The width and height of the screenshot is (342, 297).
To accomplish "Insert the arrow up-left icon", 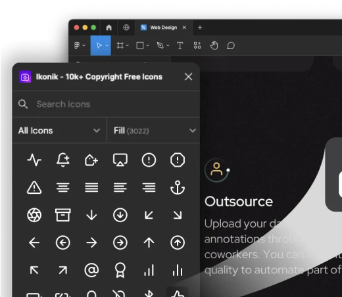I will [x=34, y=270].
